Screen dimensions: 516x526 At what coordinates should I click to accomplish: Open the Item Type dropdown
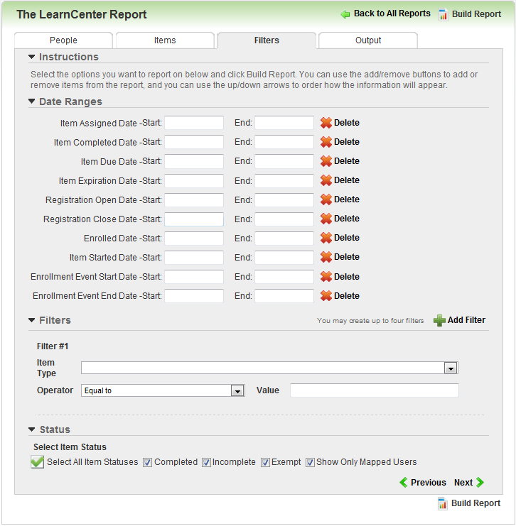pyautogui.click(x=451, y=368)
